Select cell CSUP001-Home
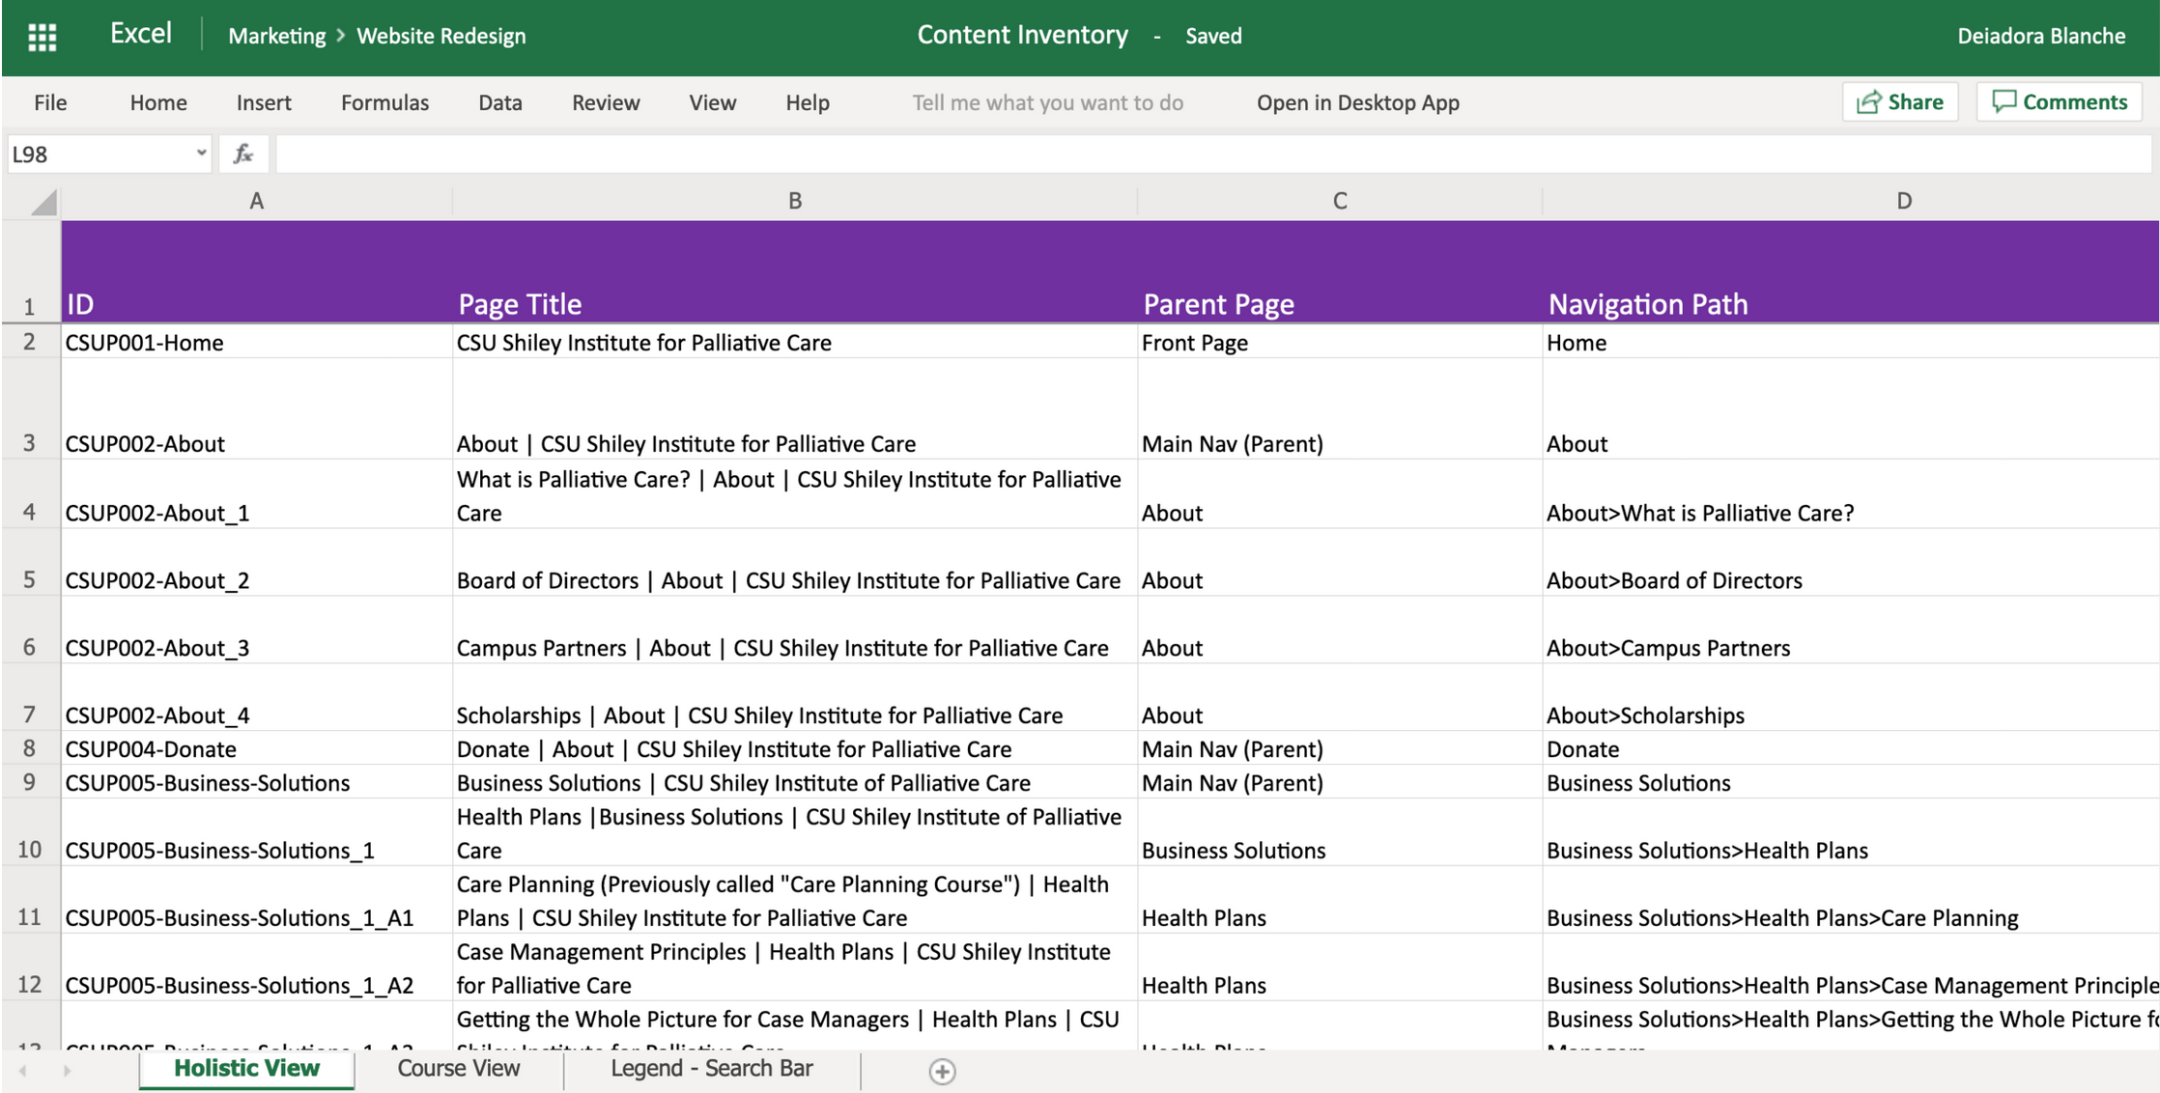This screenshot has width=2160, height=1093. pyautogui.click(x=256, y=342)
